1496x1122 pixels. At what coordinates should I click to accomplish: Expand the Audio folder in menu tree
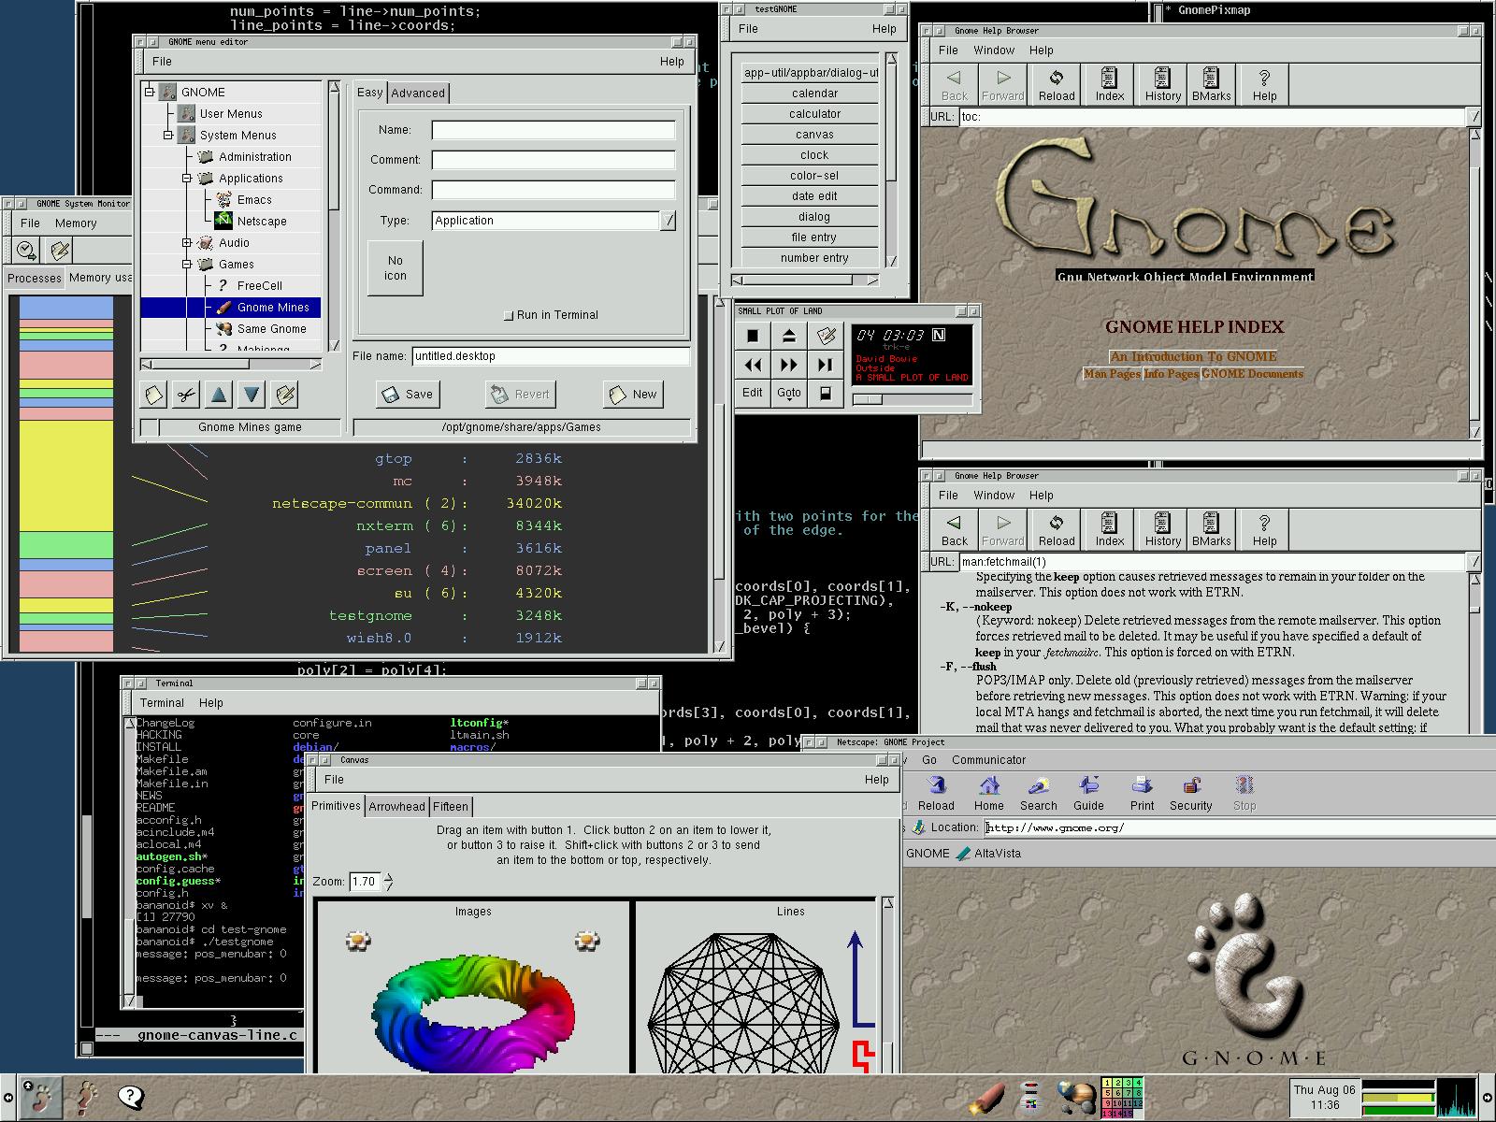point(187,242)
